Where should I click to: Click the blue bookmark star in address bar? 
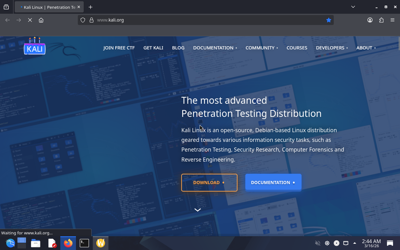click(x=328, y=20)
